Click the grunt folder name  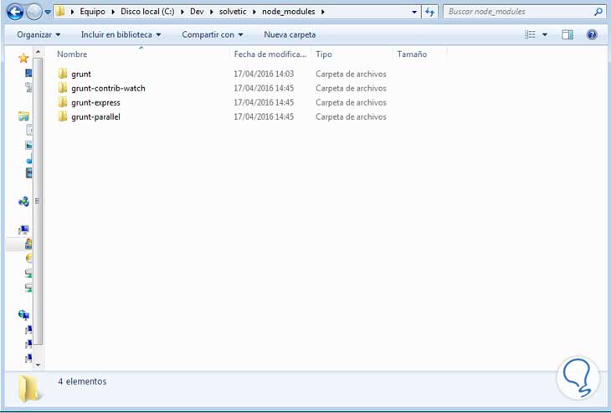(81, 74)
